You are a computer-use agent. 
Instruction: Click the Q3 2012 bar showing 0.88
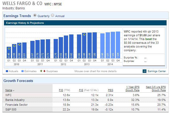(x=66, y=47)
